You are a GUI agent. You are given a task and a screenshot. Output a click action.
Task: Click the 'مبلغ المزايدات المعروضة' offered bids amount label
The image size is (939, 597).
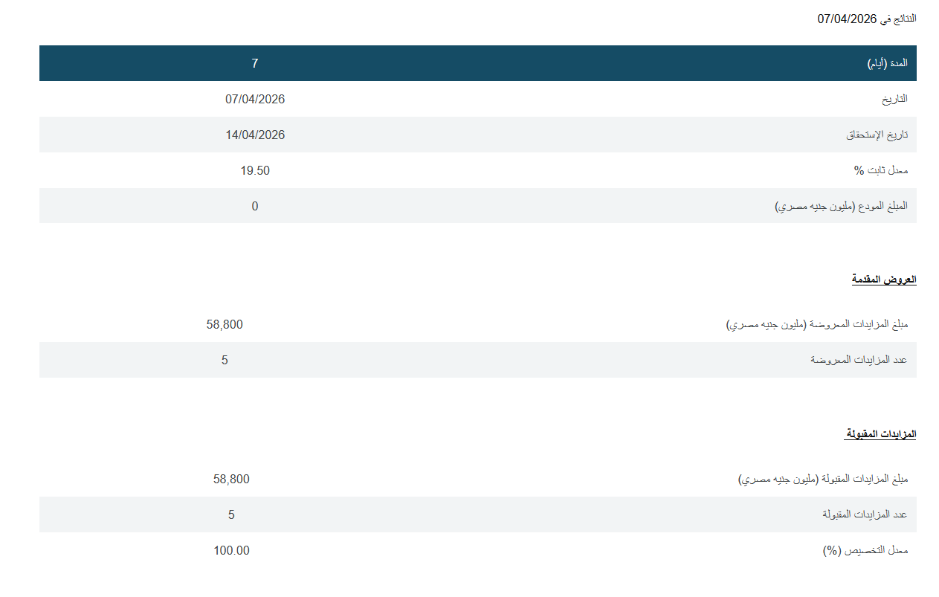[x=816, y=325]
